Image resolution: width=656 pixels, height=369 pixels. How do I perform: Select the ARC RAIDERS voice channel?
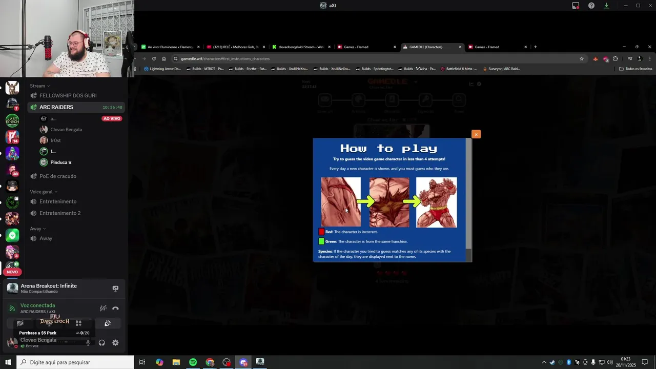coord(77,107)
